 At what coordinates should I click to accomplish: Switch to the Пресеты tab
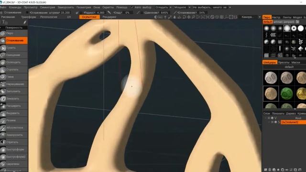284,63
